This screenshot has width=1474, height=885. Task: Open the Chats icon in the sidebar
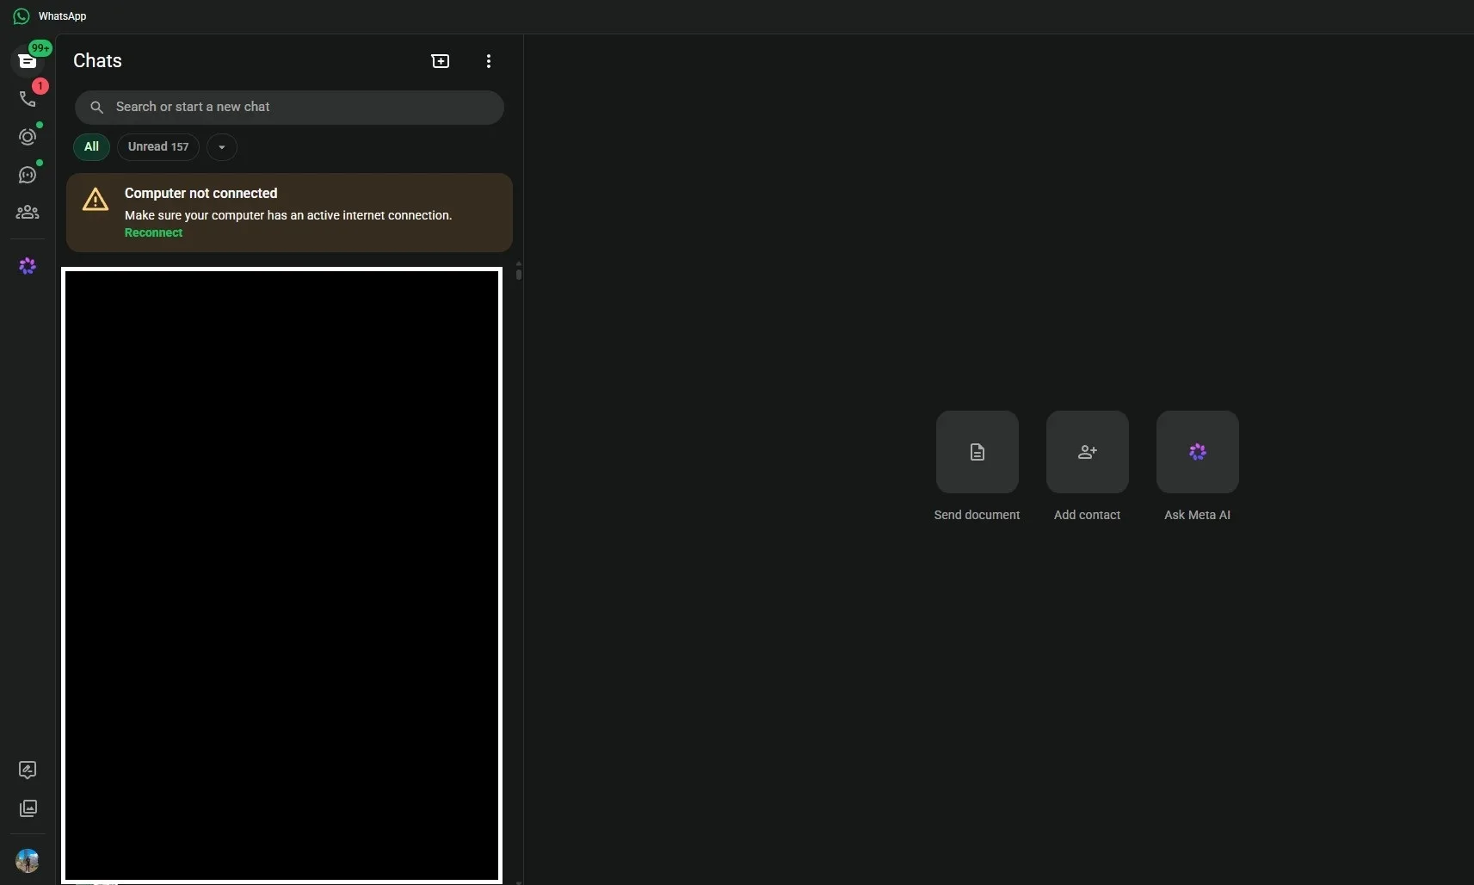(28, 61)
